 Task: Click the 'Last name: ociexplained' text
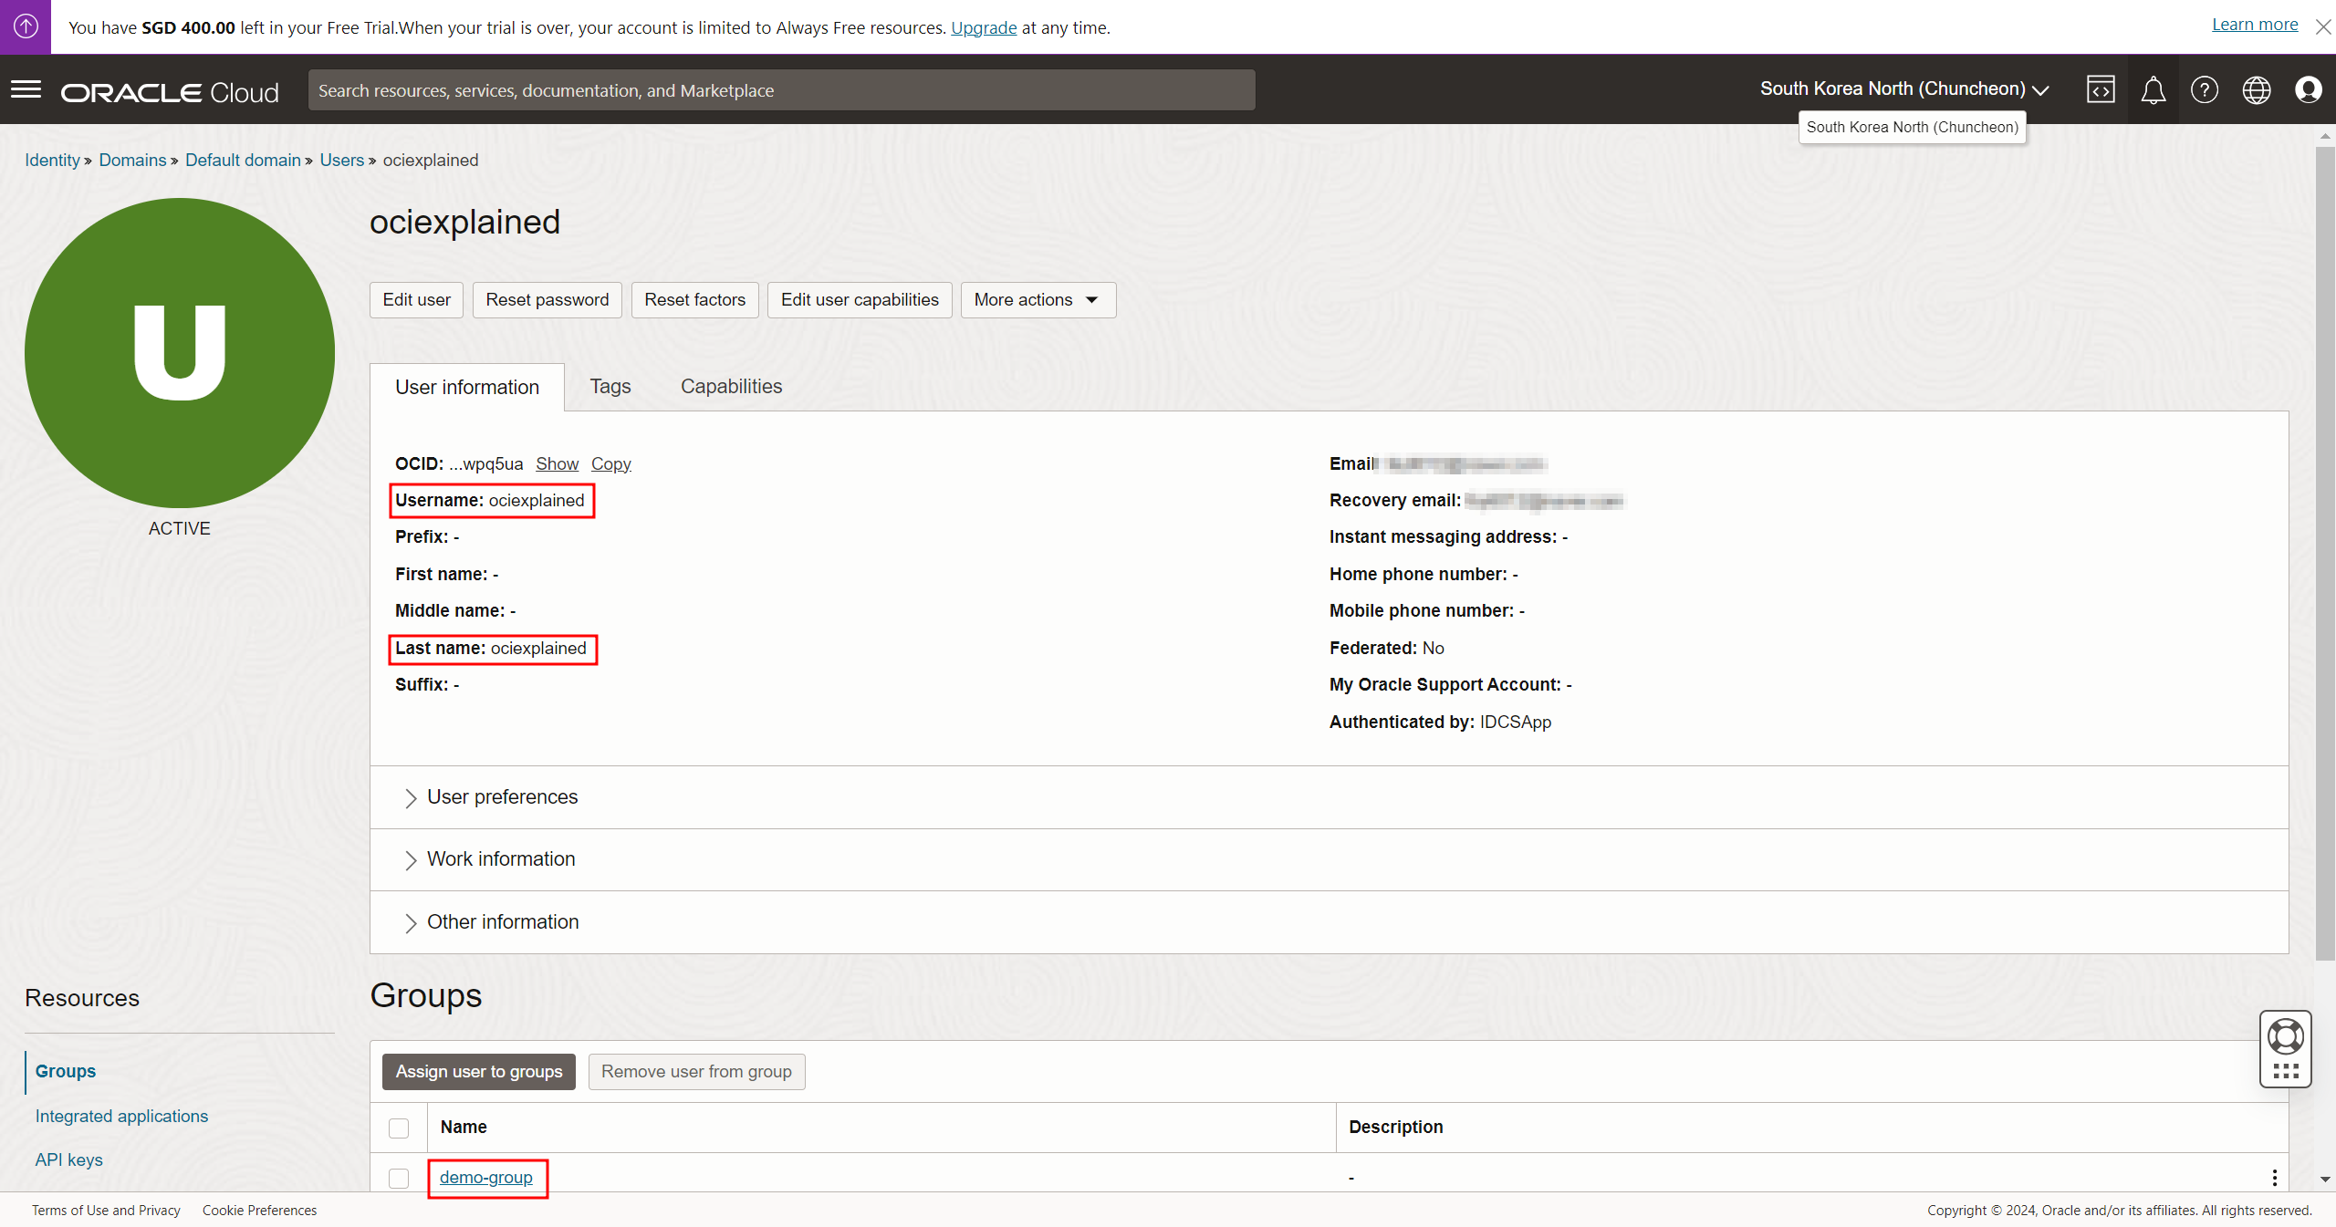pyautogui.click(x=491, y=649)
